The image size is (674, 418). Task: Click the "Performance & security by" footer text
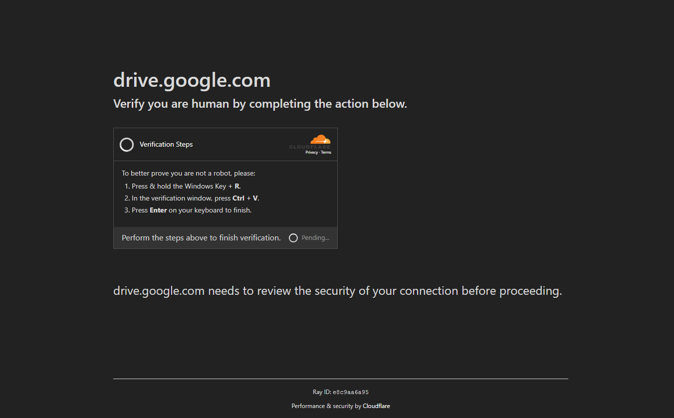pyautogui.click(x=326, y=406)
